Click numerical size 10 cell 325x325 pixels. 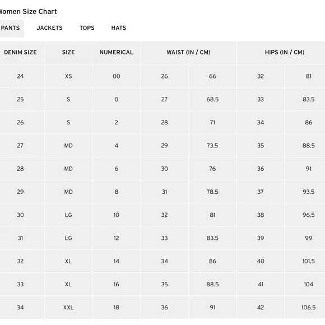[117, 215]
